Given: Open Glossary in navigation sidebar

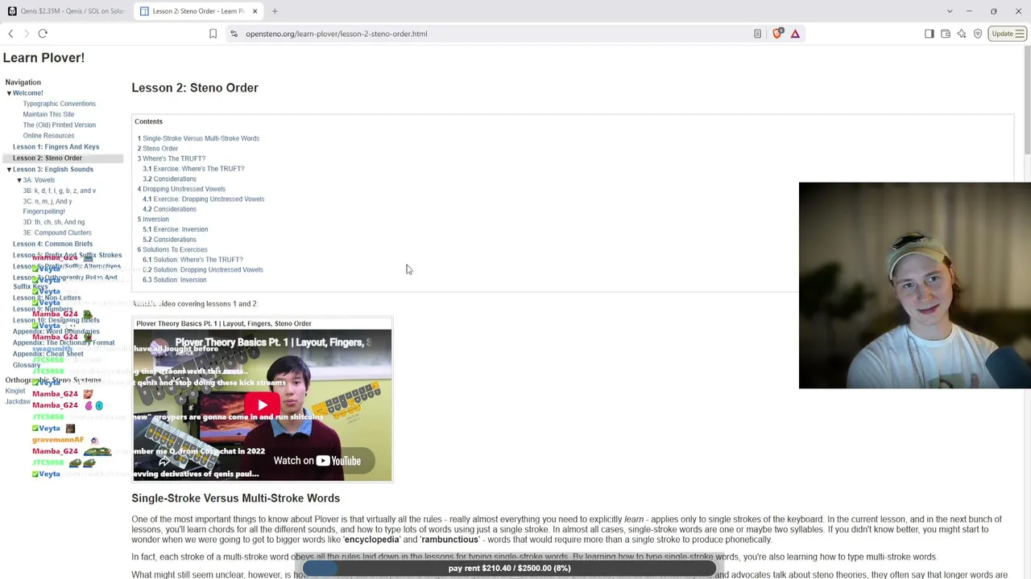Looking at the screenshot, I should point(27,365).
